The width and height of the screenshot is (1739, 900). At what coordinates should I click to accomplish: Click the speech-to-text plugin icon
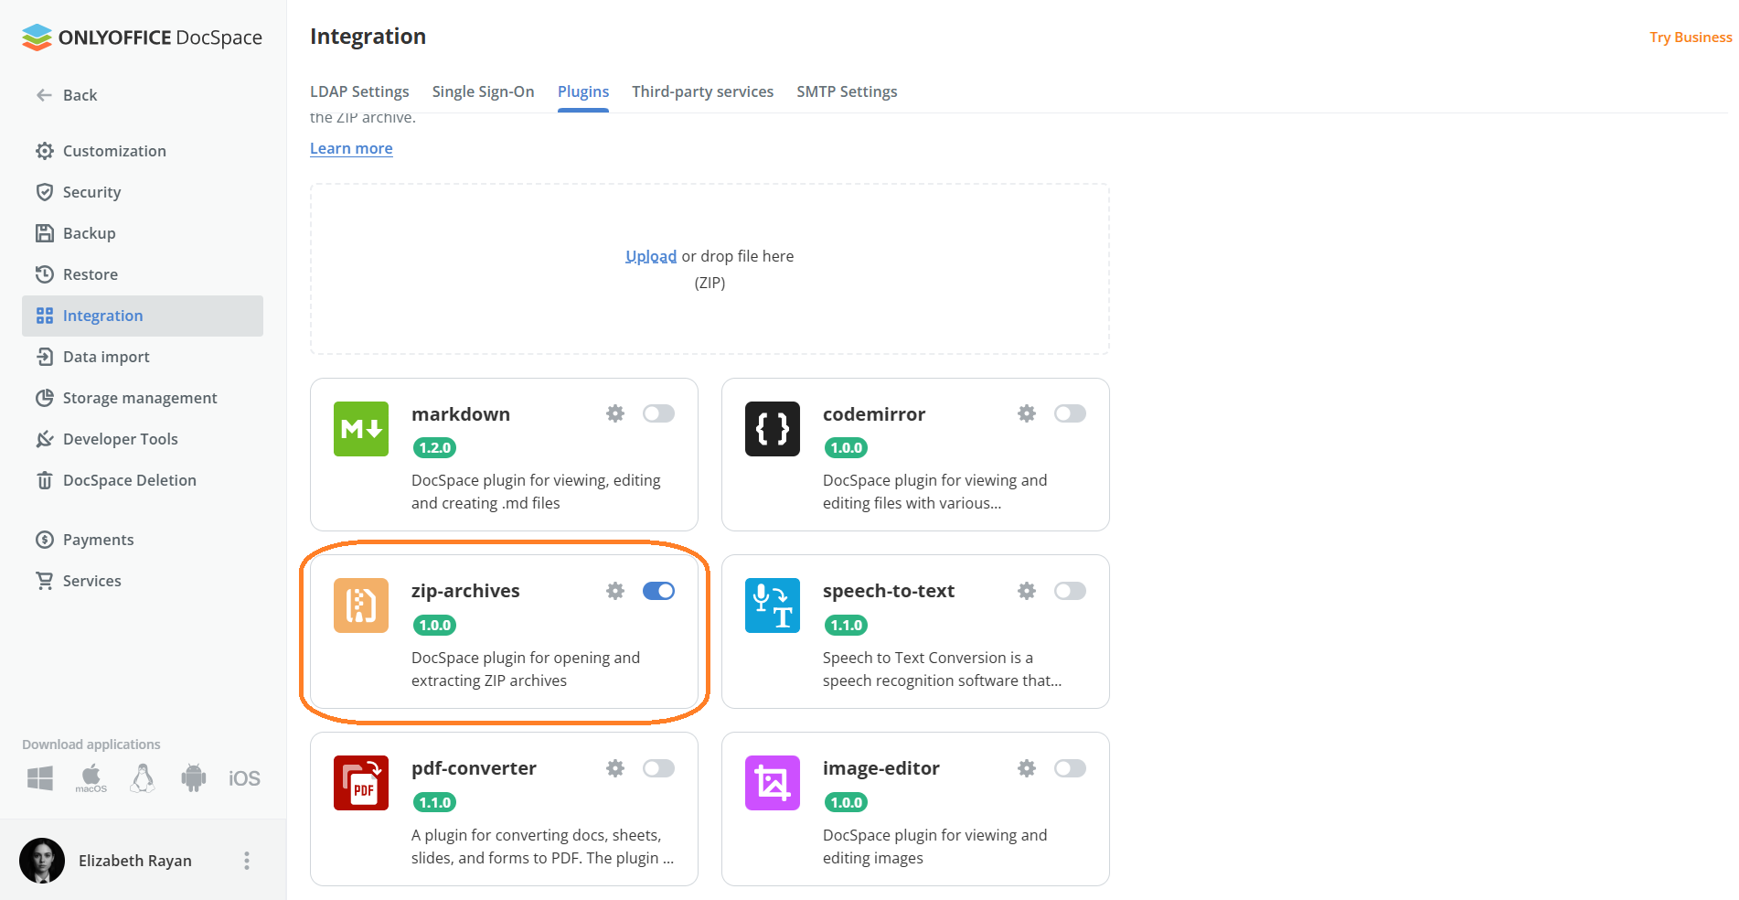point(772,605)
